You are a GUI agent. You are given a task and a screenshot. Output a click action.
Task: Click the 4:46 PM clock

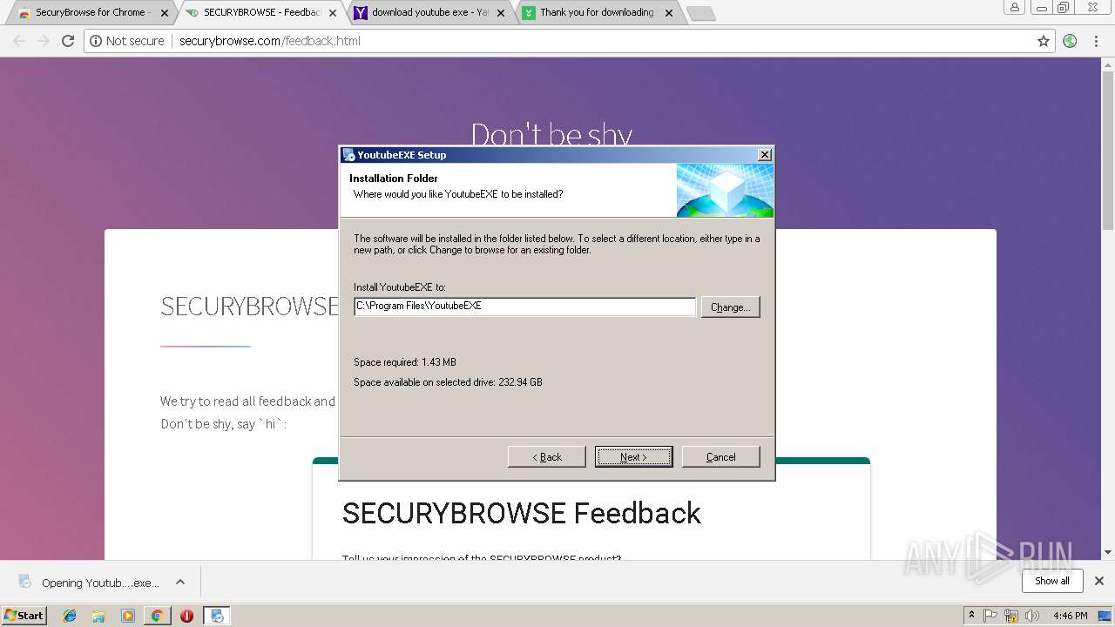[1070, 616]
